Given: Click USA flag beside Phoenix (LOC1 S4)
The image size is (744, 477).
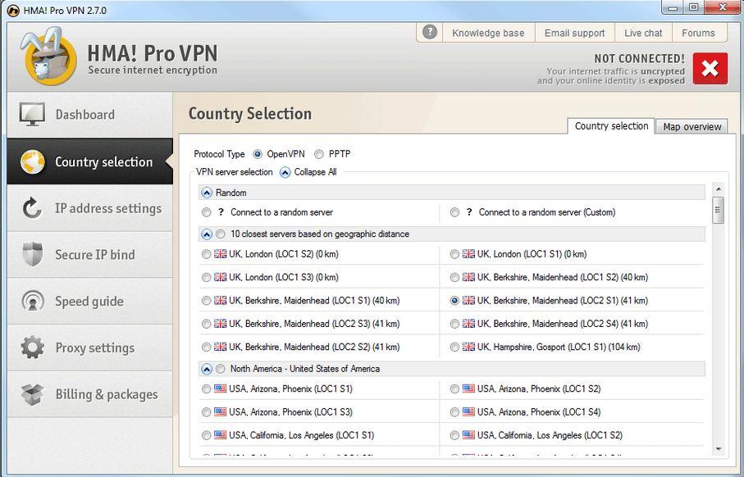Looking at the screenshot, I should (469, 412).
